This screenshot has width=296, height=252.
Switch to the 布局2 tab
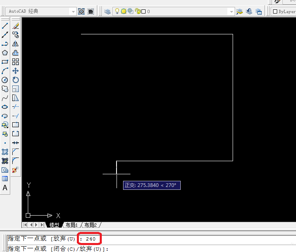(x=91, y=225)
